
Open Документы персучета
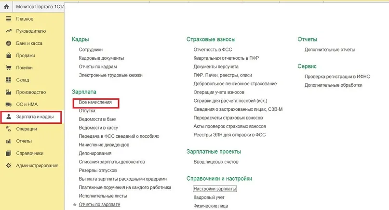click(216, 66)
